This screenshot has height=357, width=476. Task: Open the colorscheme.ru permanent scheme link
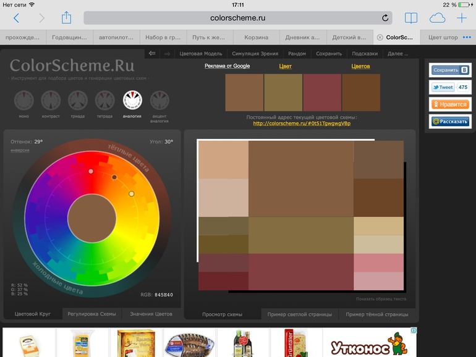pyautogui.click(x=302, y=124)
